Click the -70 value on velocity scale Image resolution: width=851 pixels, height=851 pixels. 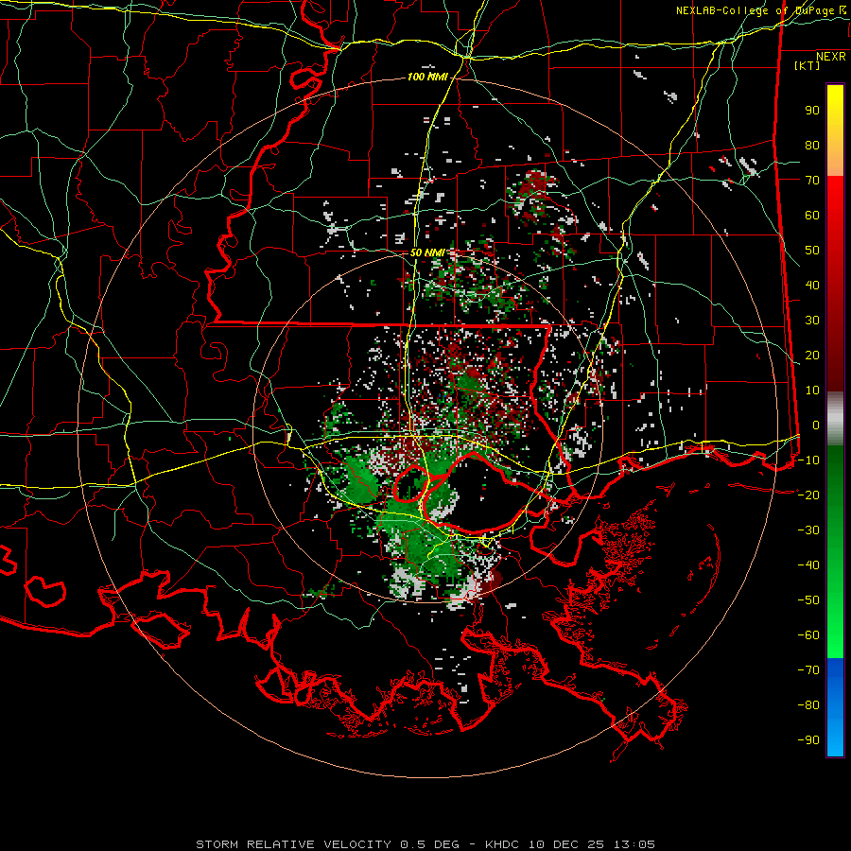click(808, 669)
